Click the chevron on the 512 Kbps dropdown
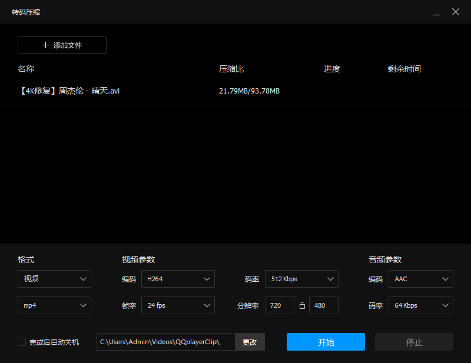 [x=330, y=279]
